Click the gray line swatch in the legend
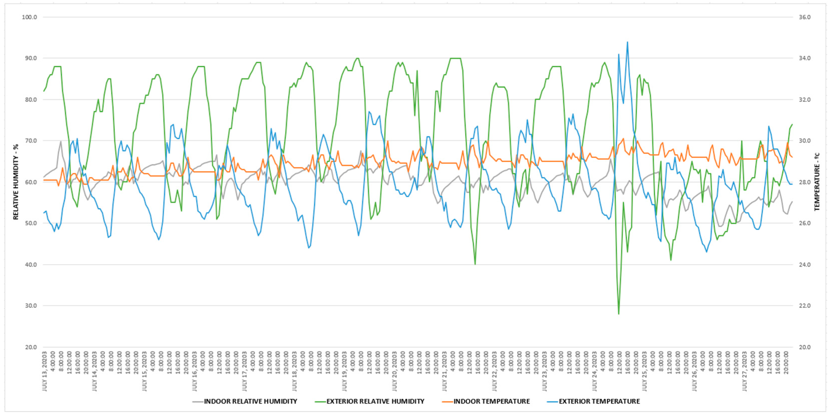 coord(198,402)
